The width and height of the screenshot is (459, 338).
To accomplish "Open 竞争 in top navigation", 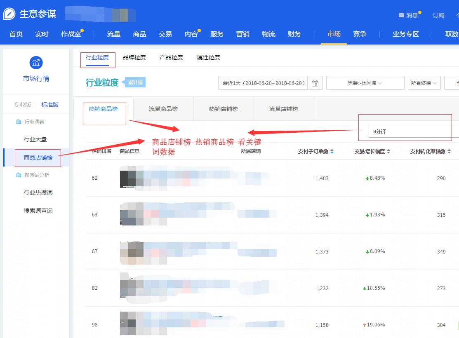I will [360, 34].
